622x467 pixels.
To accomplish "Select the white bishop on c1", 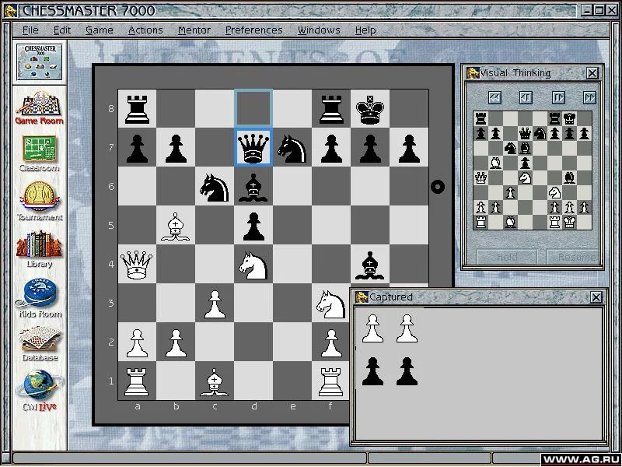I will (215, 381).
